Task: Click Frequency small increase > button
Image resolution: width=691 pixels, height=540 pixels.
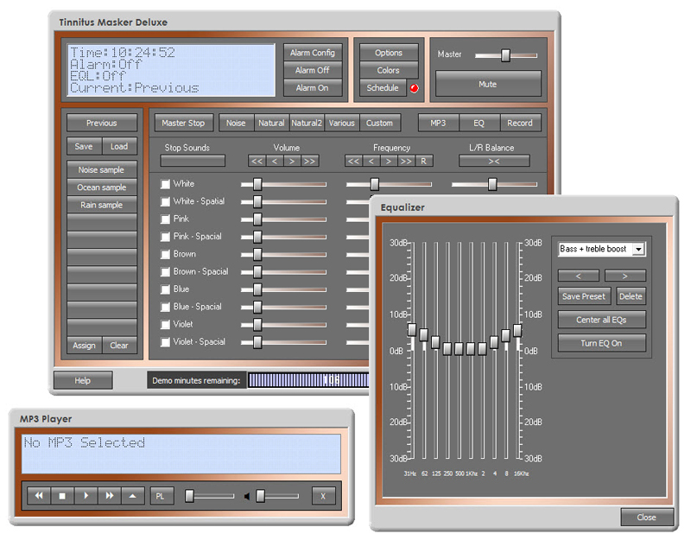Action: (389, 161)
